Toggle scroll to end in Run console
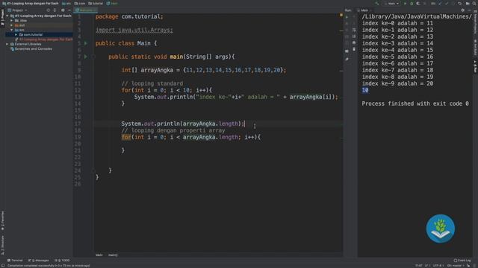The width and height of the screenshot is (478, 268). click(354, 36)
